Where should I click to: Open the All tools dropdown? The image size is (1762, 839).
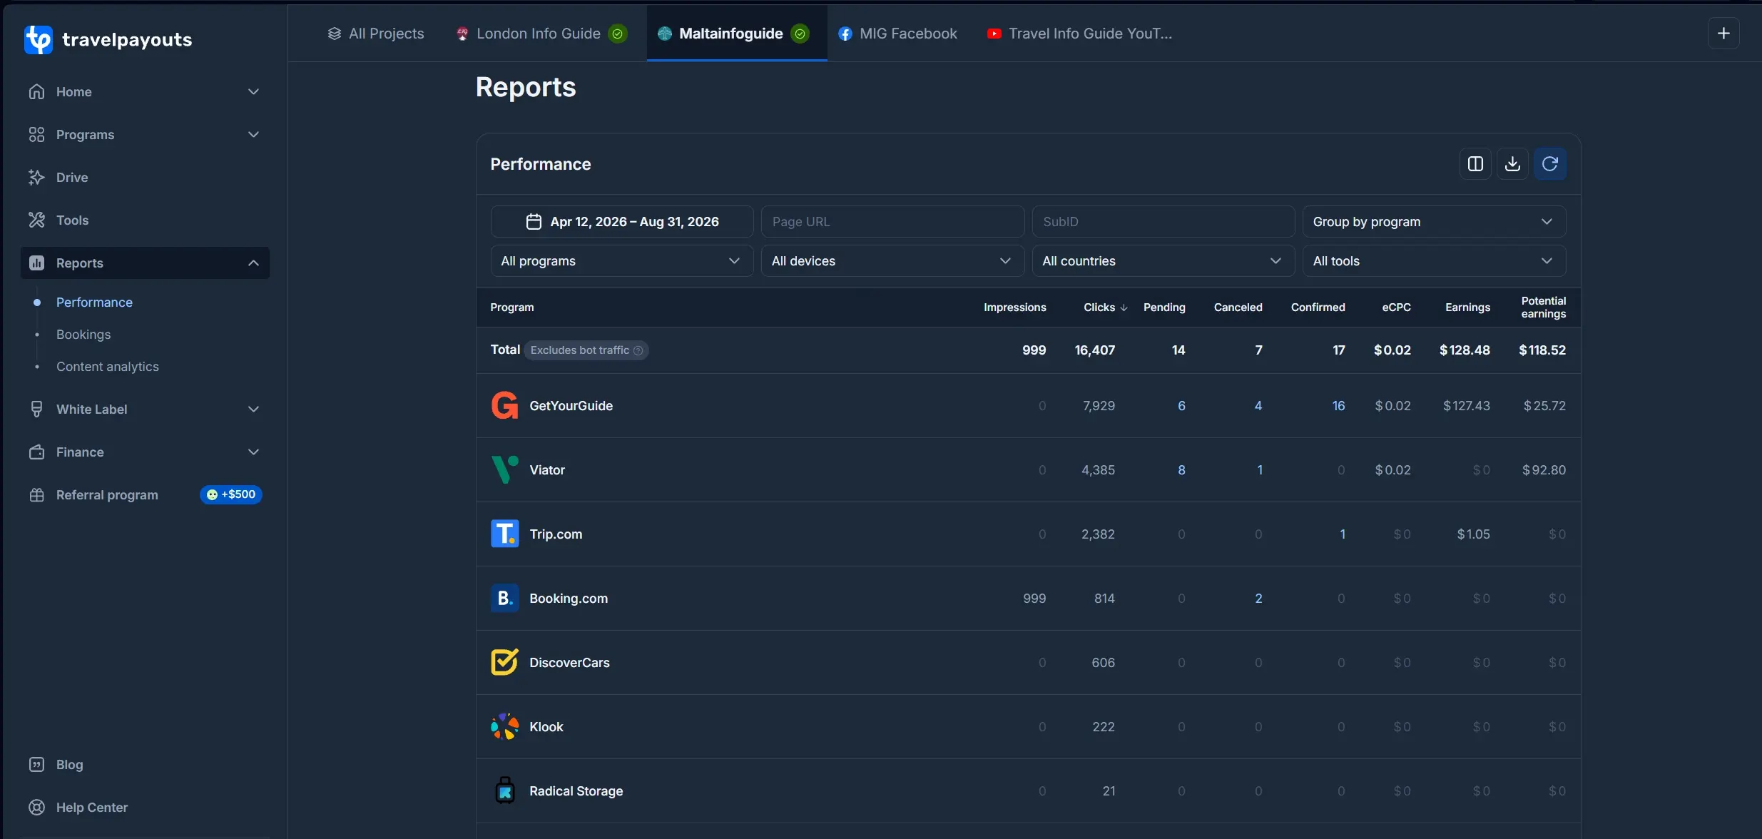click(x=1434, y=261)
